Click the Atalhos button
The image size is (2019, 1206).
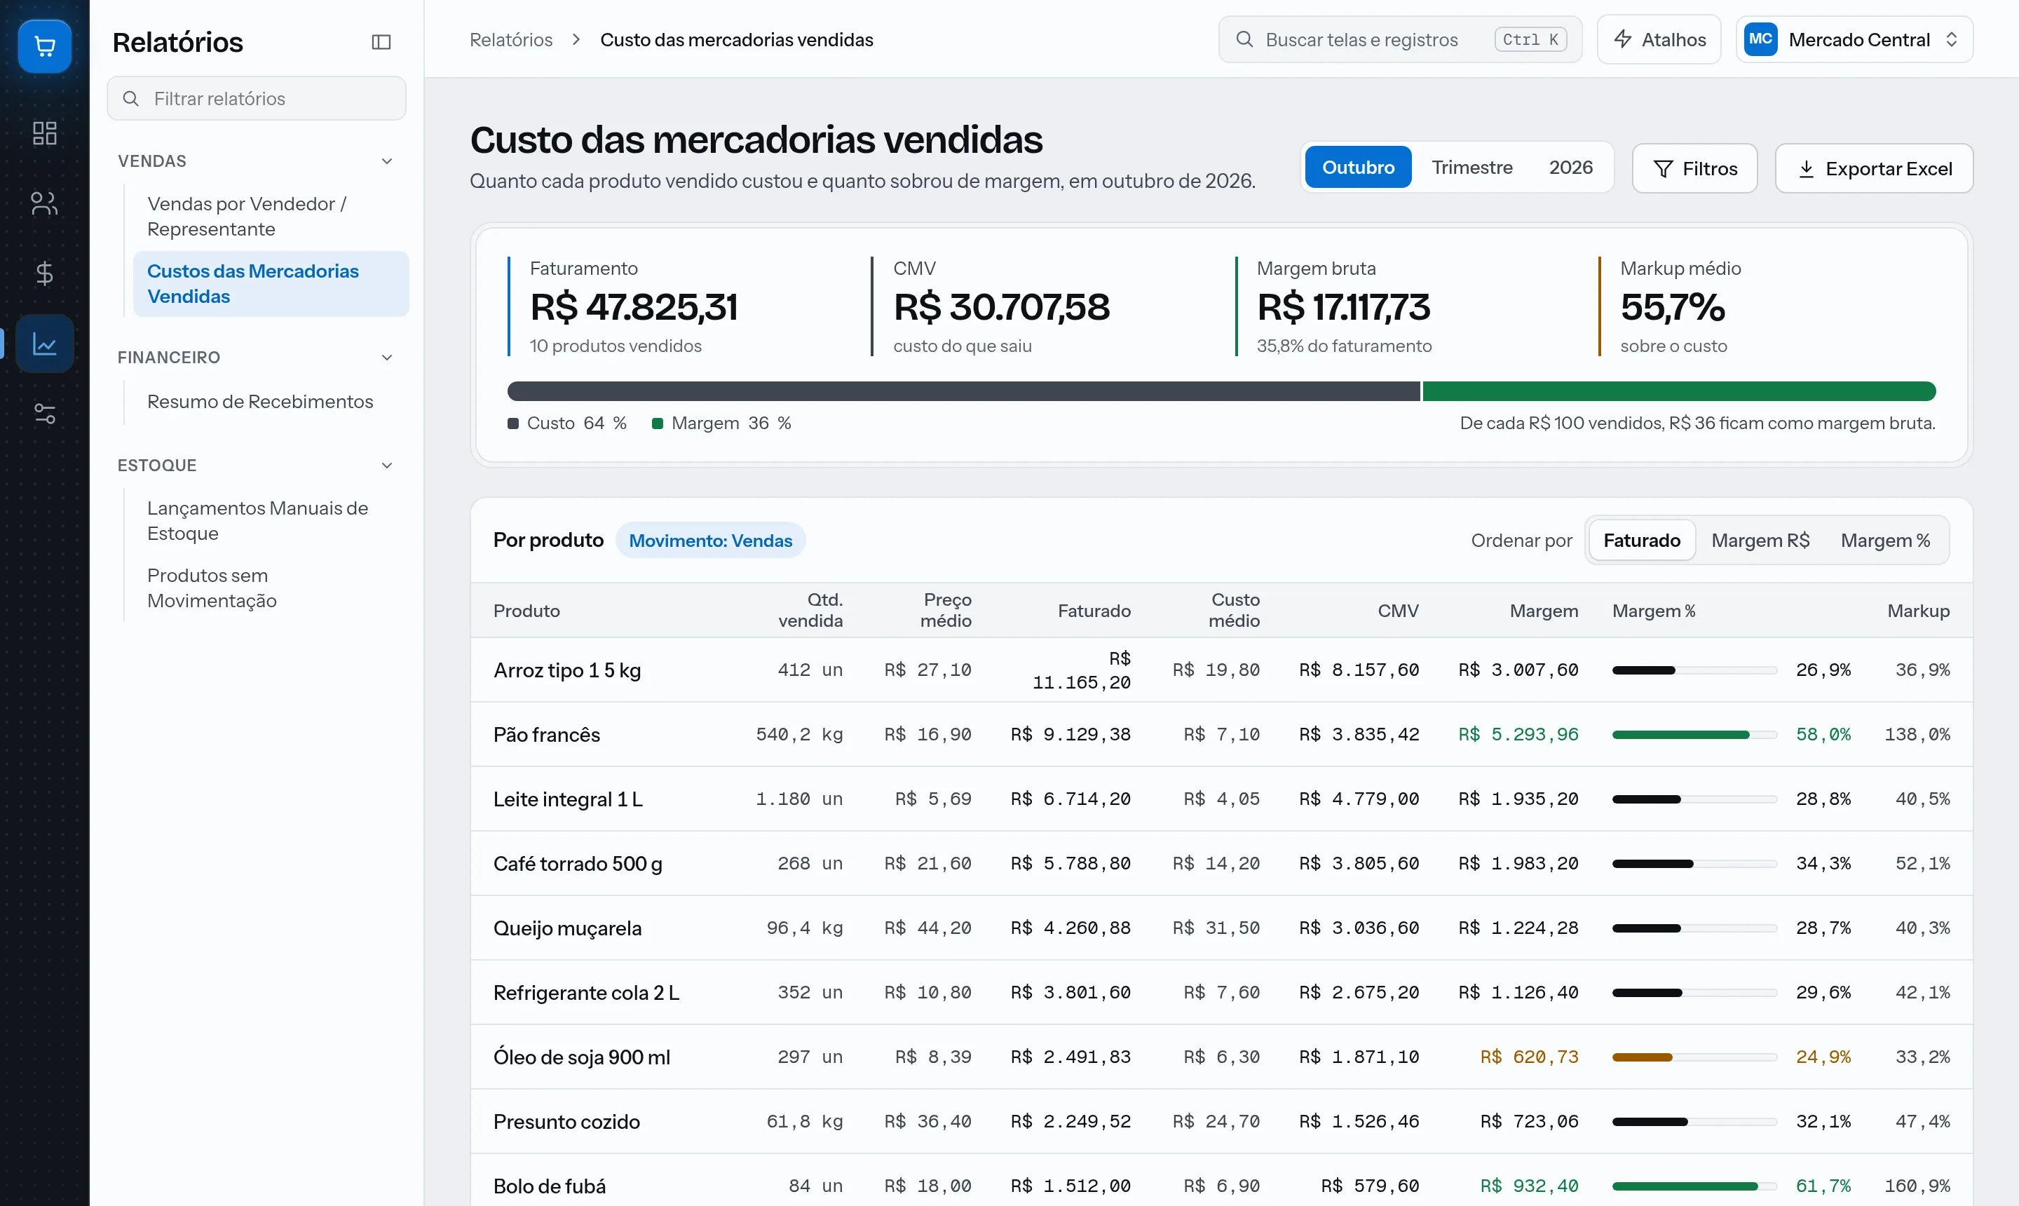1658,39
